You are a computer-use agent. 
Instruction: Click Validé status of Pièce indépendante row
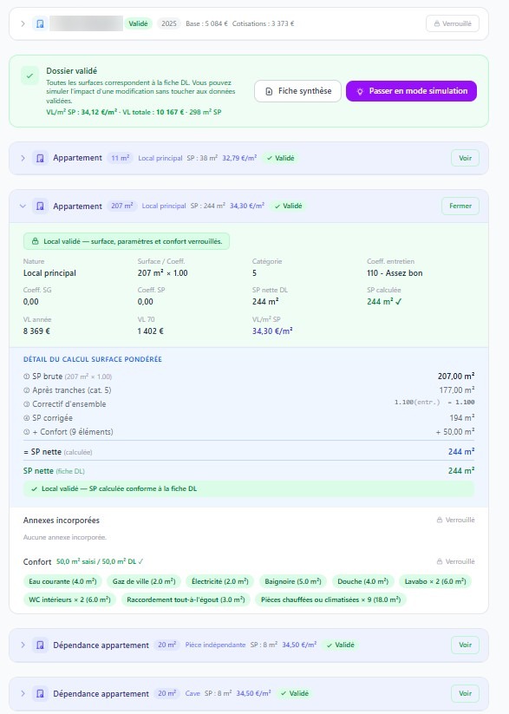point(341,645)
